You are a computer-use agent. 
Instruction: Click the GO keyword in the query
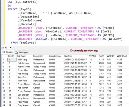(x=9, y=6)
